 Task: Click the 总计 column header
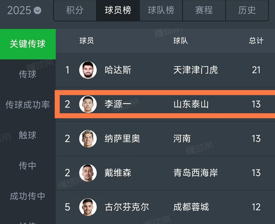pos(256,41)
